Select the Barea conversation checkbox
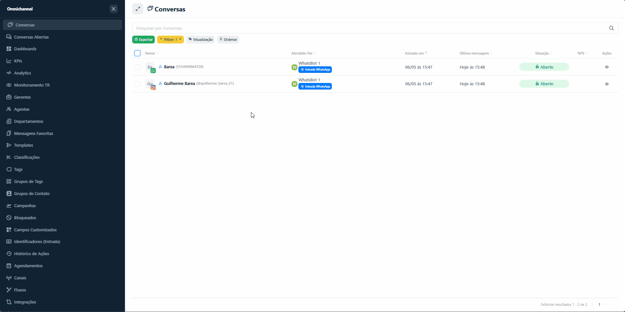 137,67
